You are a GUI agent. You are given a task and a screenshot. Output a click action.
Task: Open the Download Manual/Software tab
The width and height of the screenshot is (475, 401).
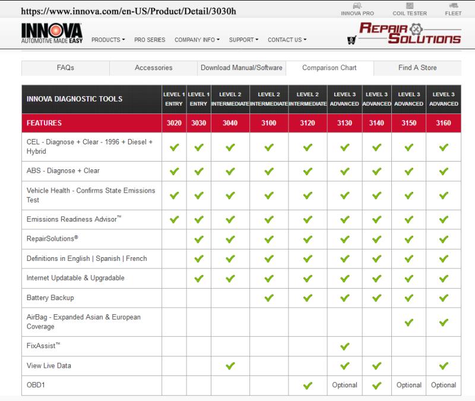(242, 68)
